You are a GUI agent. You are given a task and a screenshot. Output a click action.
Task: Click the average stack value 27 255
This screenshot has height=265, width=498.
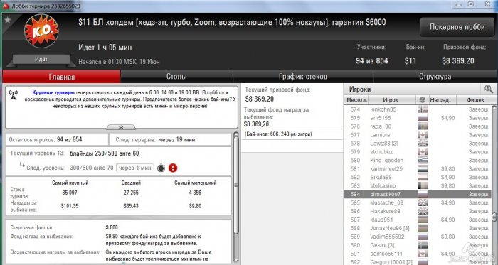(x=131, y=193)
